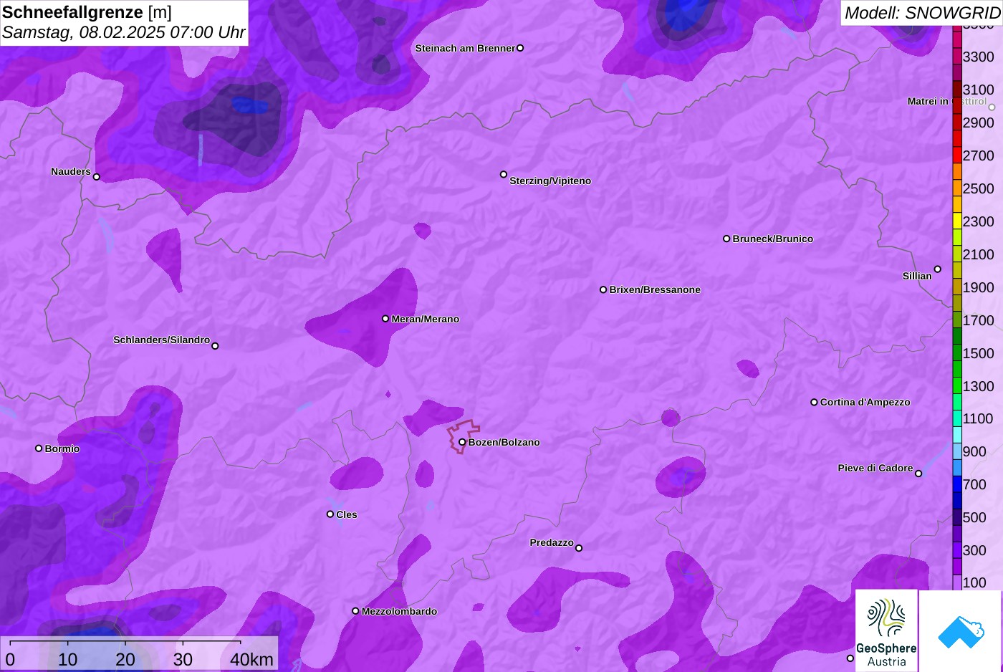Click the 'Schneefallgrenze [m]' map title

tap(87, 12)
